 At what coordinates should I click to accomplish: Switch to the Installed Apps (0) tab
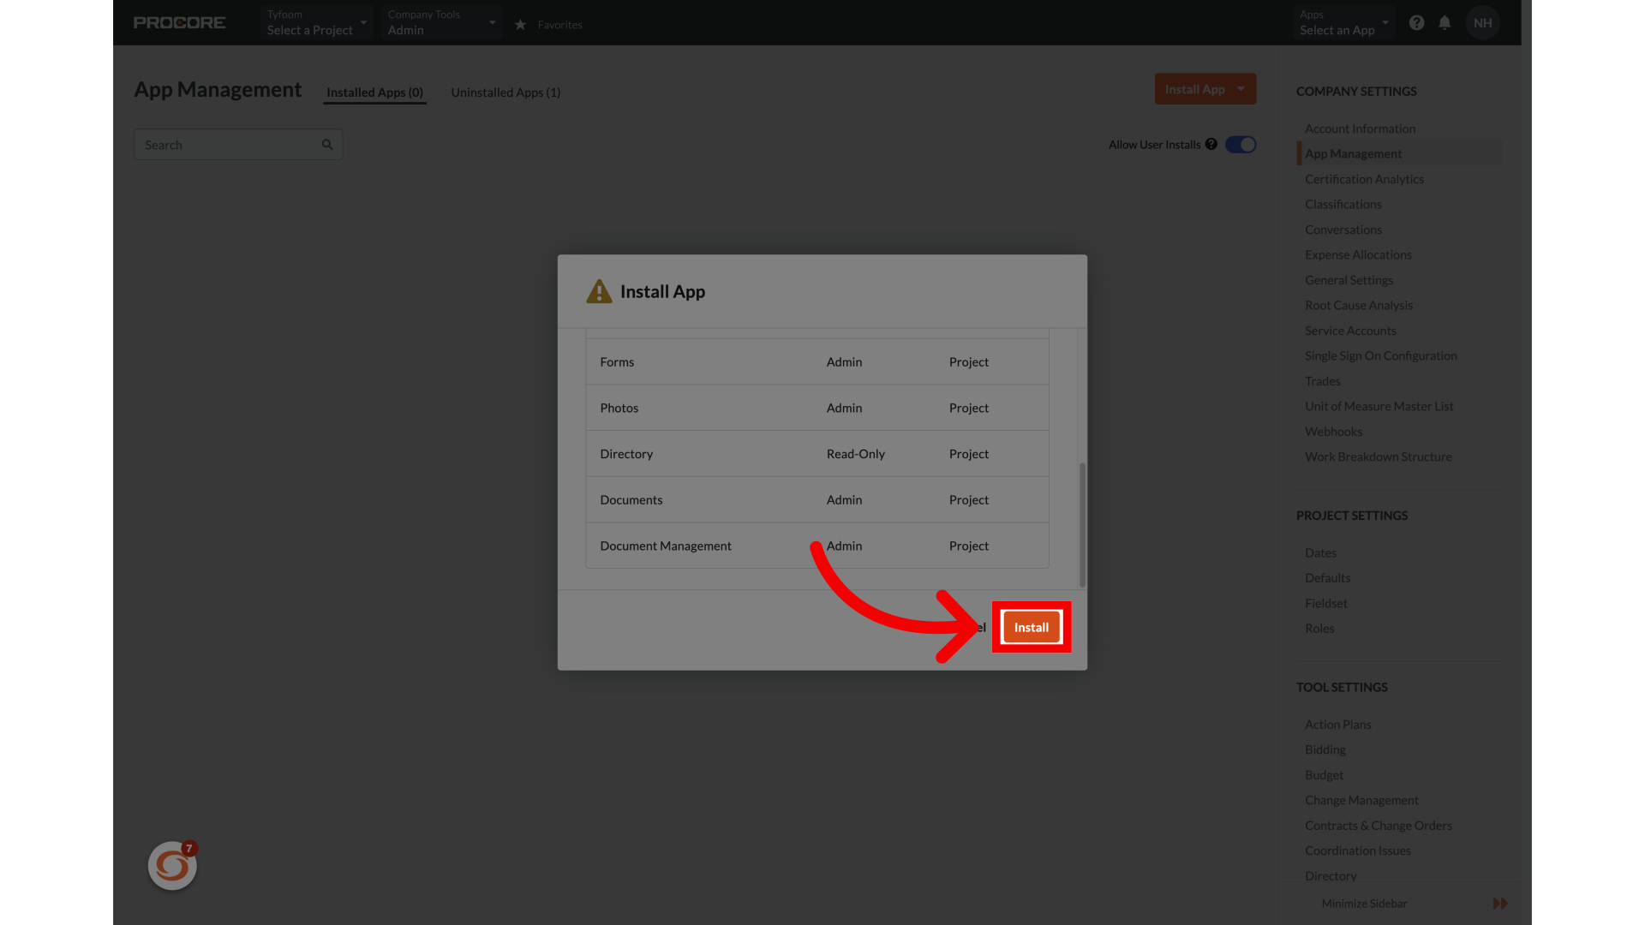[374, 92]
